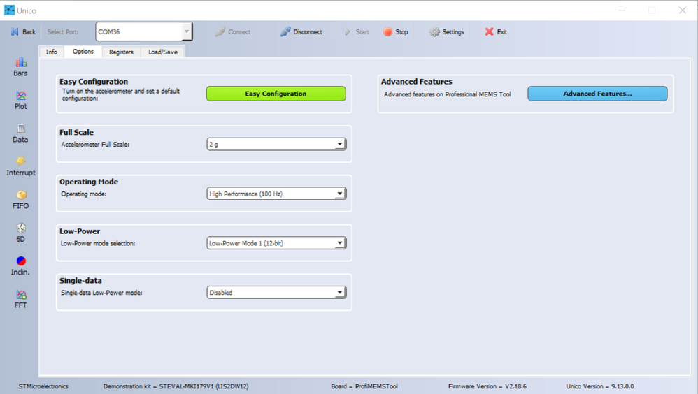Close the Unico window

(683, 10)
